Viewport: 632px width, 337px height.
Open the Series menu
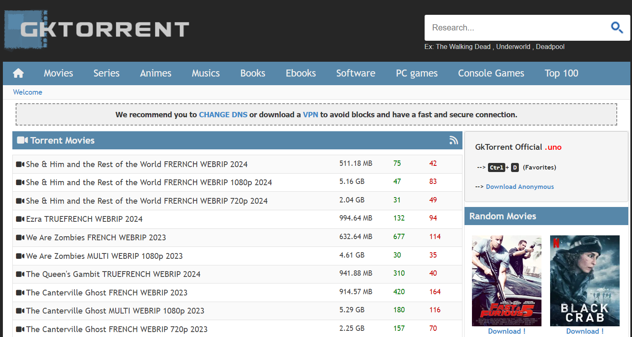(x=106, y=73)
